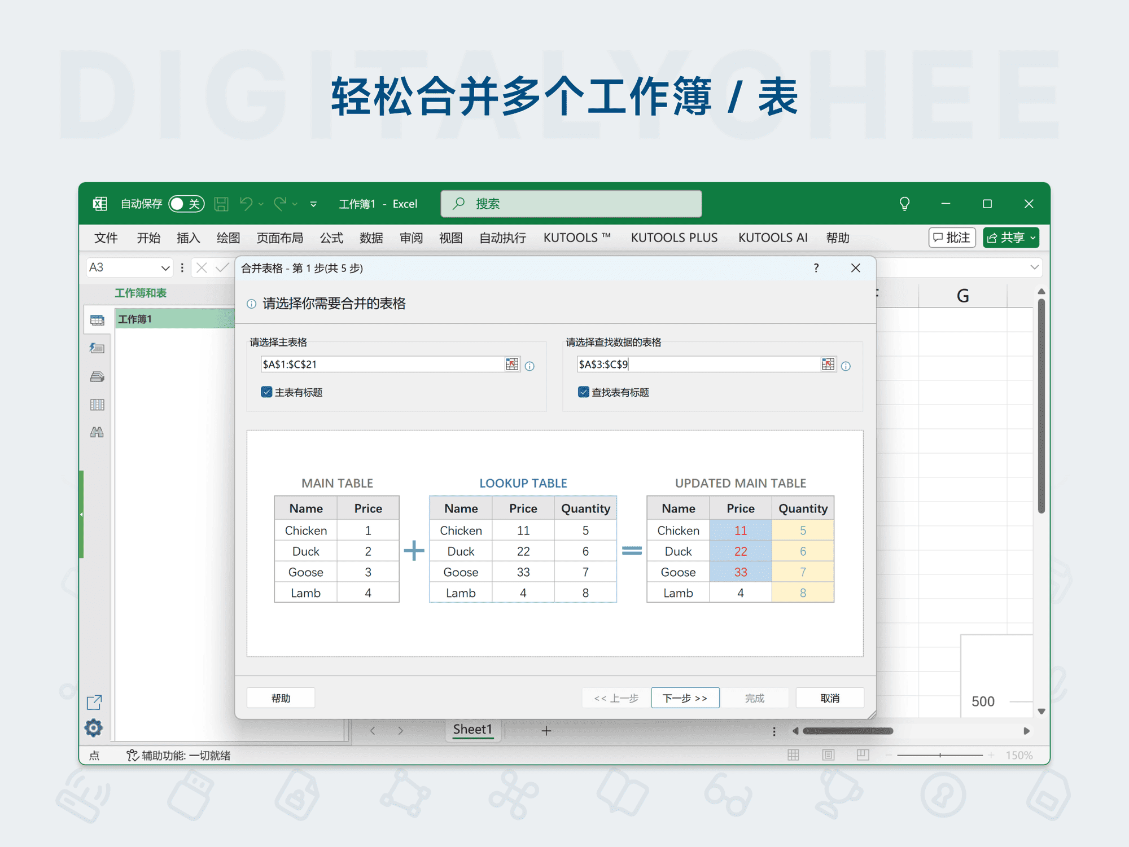This screenshot has width=1129, height=847.
Task: Click the lookup table range input field
Action: coord(698,365)
